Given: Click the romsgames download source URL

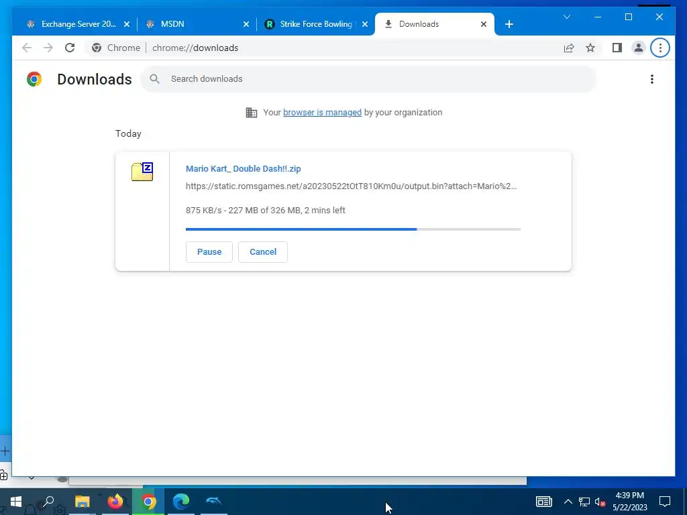Looking at the screenshot, I should [x=351, y=186].
